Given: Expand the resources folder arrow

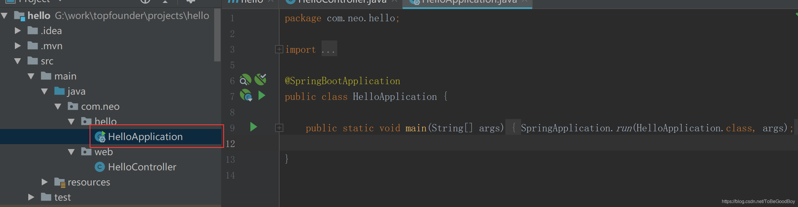Looking at the screenshot, I should (x=45, y=182).
